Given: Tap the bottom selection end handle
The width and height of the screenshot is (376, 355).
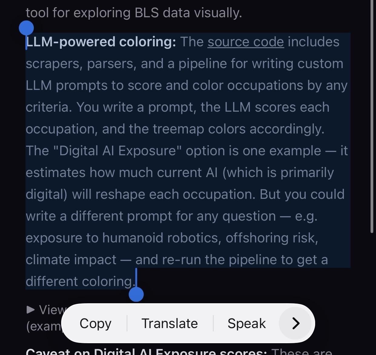Looking at the screenshot, I should tap(136, 294).
